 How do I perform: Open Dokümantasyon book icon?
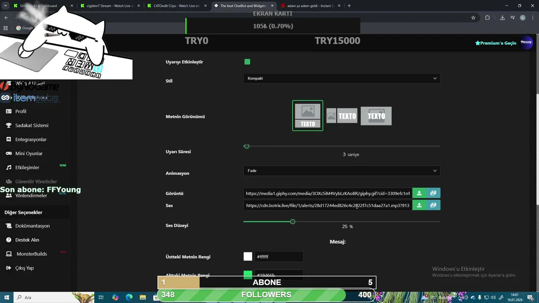pos(8,226)
